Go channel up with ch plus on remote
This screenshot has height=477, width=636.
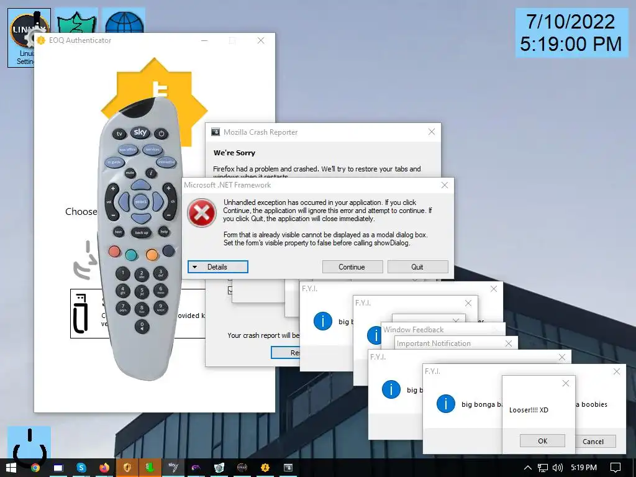click(168, 188)
